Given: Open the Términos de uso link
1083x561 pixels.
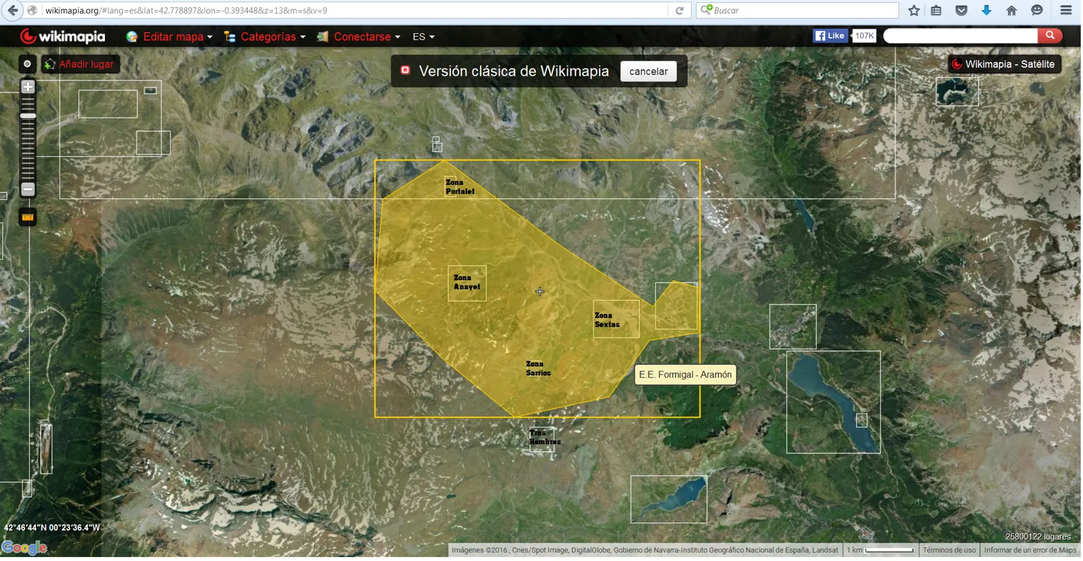Looking at the screenshot, I should point(949,550).
